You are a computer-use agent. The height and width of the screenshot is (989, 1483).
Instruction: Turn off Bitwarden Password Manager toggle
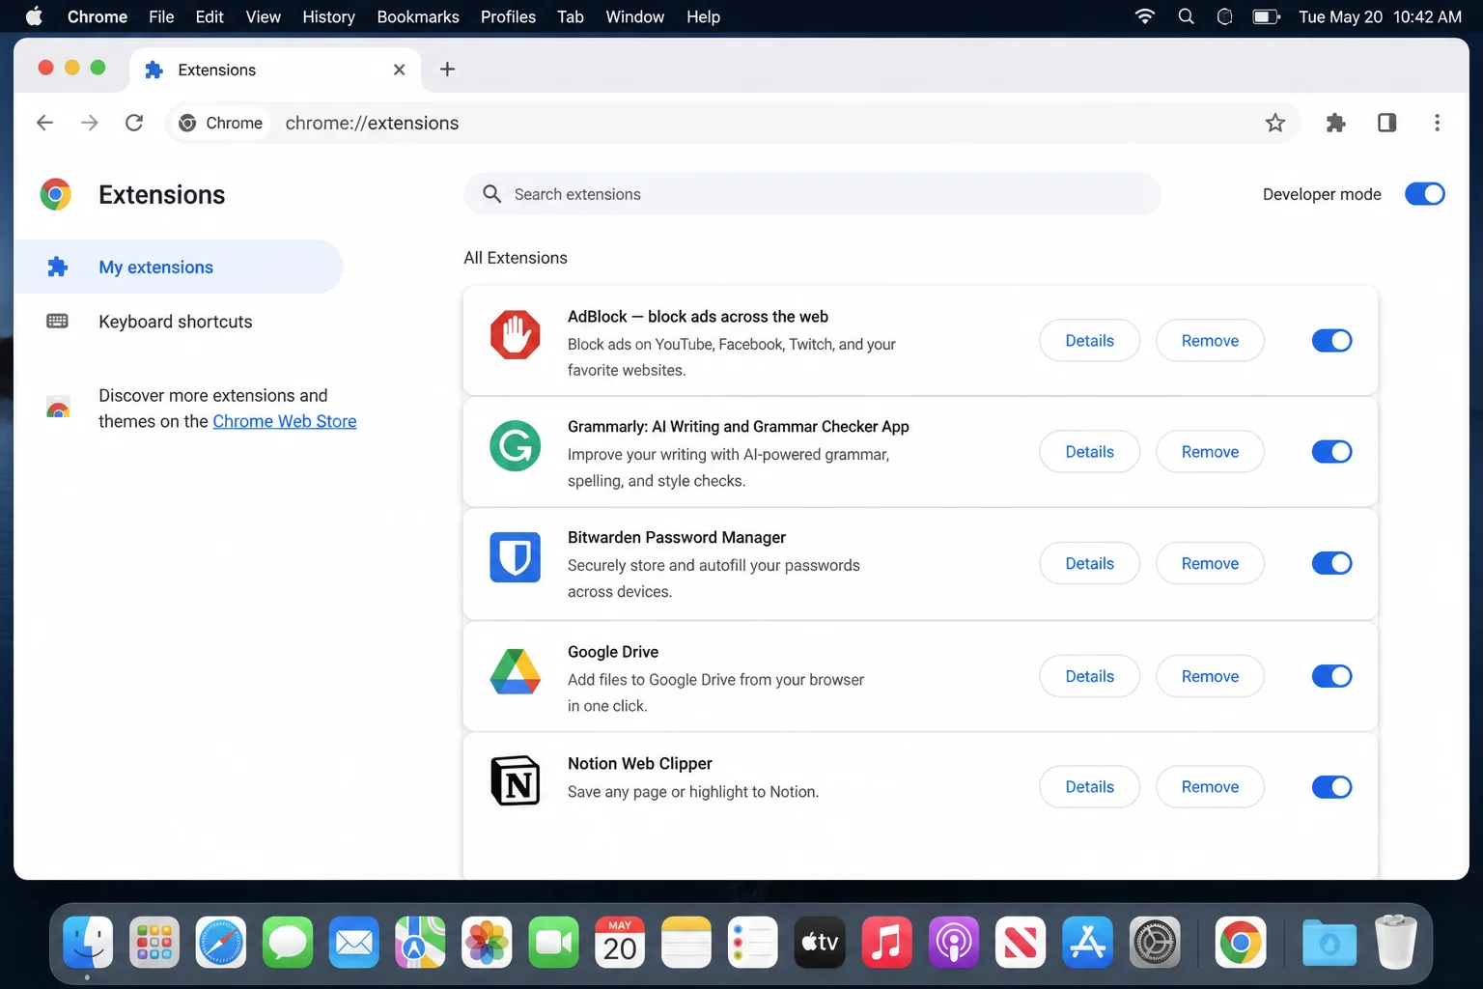(x=1331, y=563)
